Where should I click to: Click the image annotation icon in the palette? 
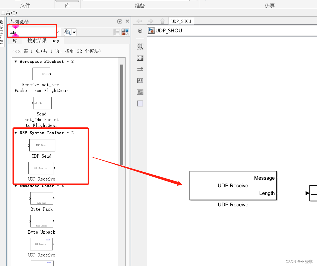pyautogui.click(x=140, y=92)
